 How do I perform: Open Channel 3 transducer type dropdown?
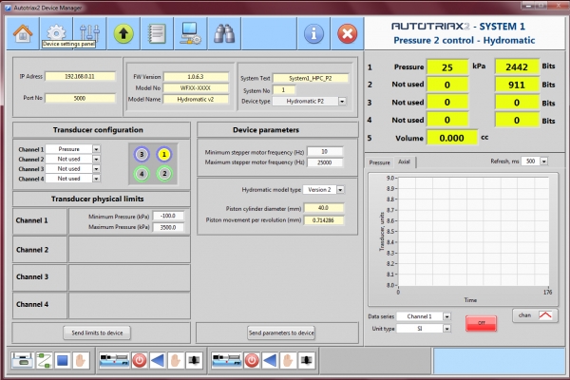96,169
